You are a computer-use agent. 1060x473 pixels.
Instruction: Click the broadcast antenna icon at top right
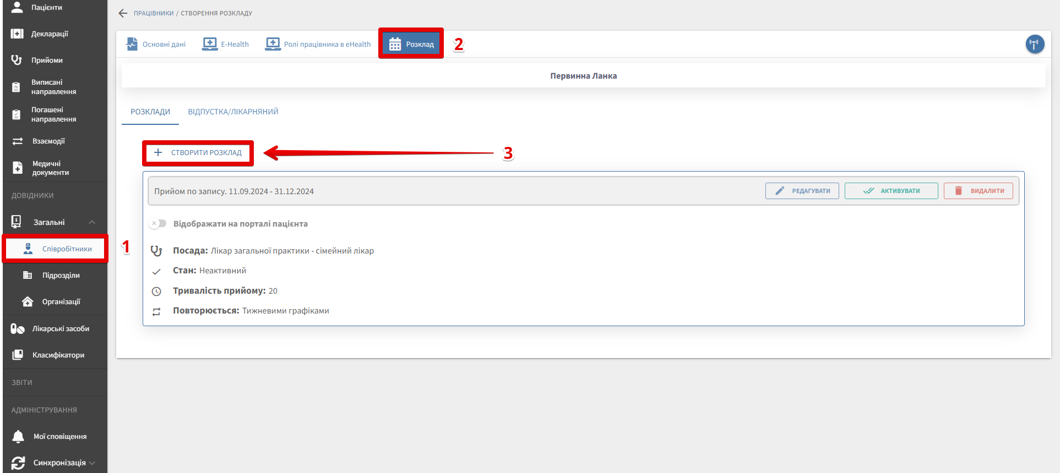click(1035, 44)
